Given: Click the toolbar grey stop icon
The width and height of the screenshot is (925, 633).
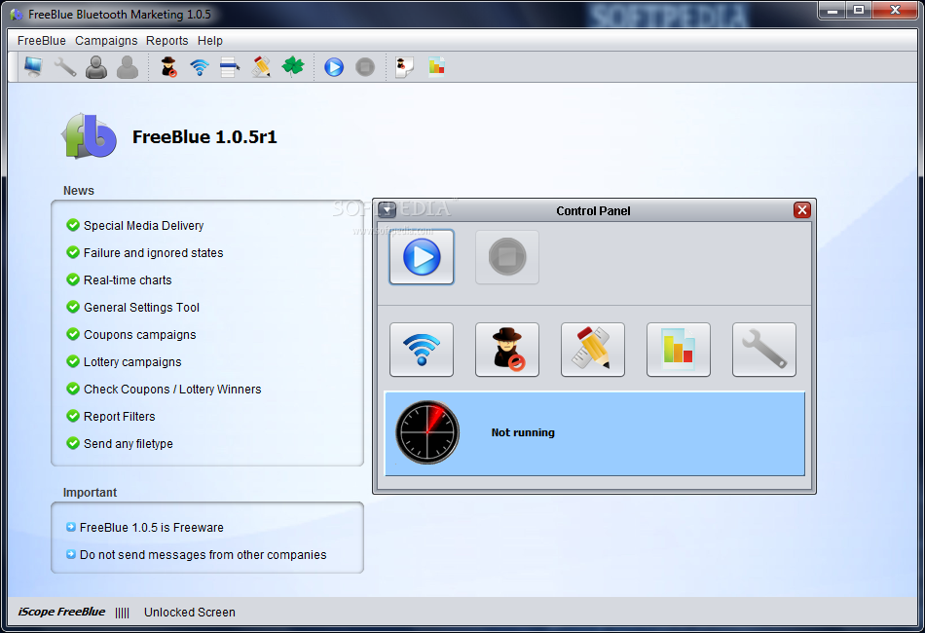Looking at the screenshot, I should (x=365, y=66).
